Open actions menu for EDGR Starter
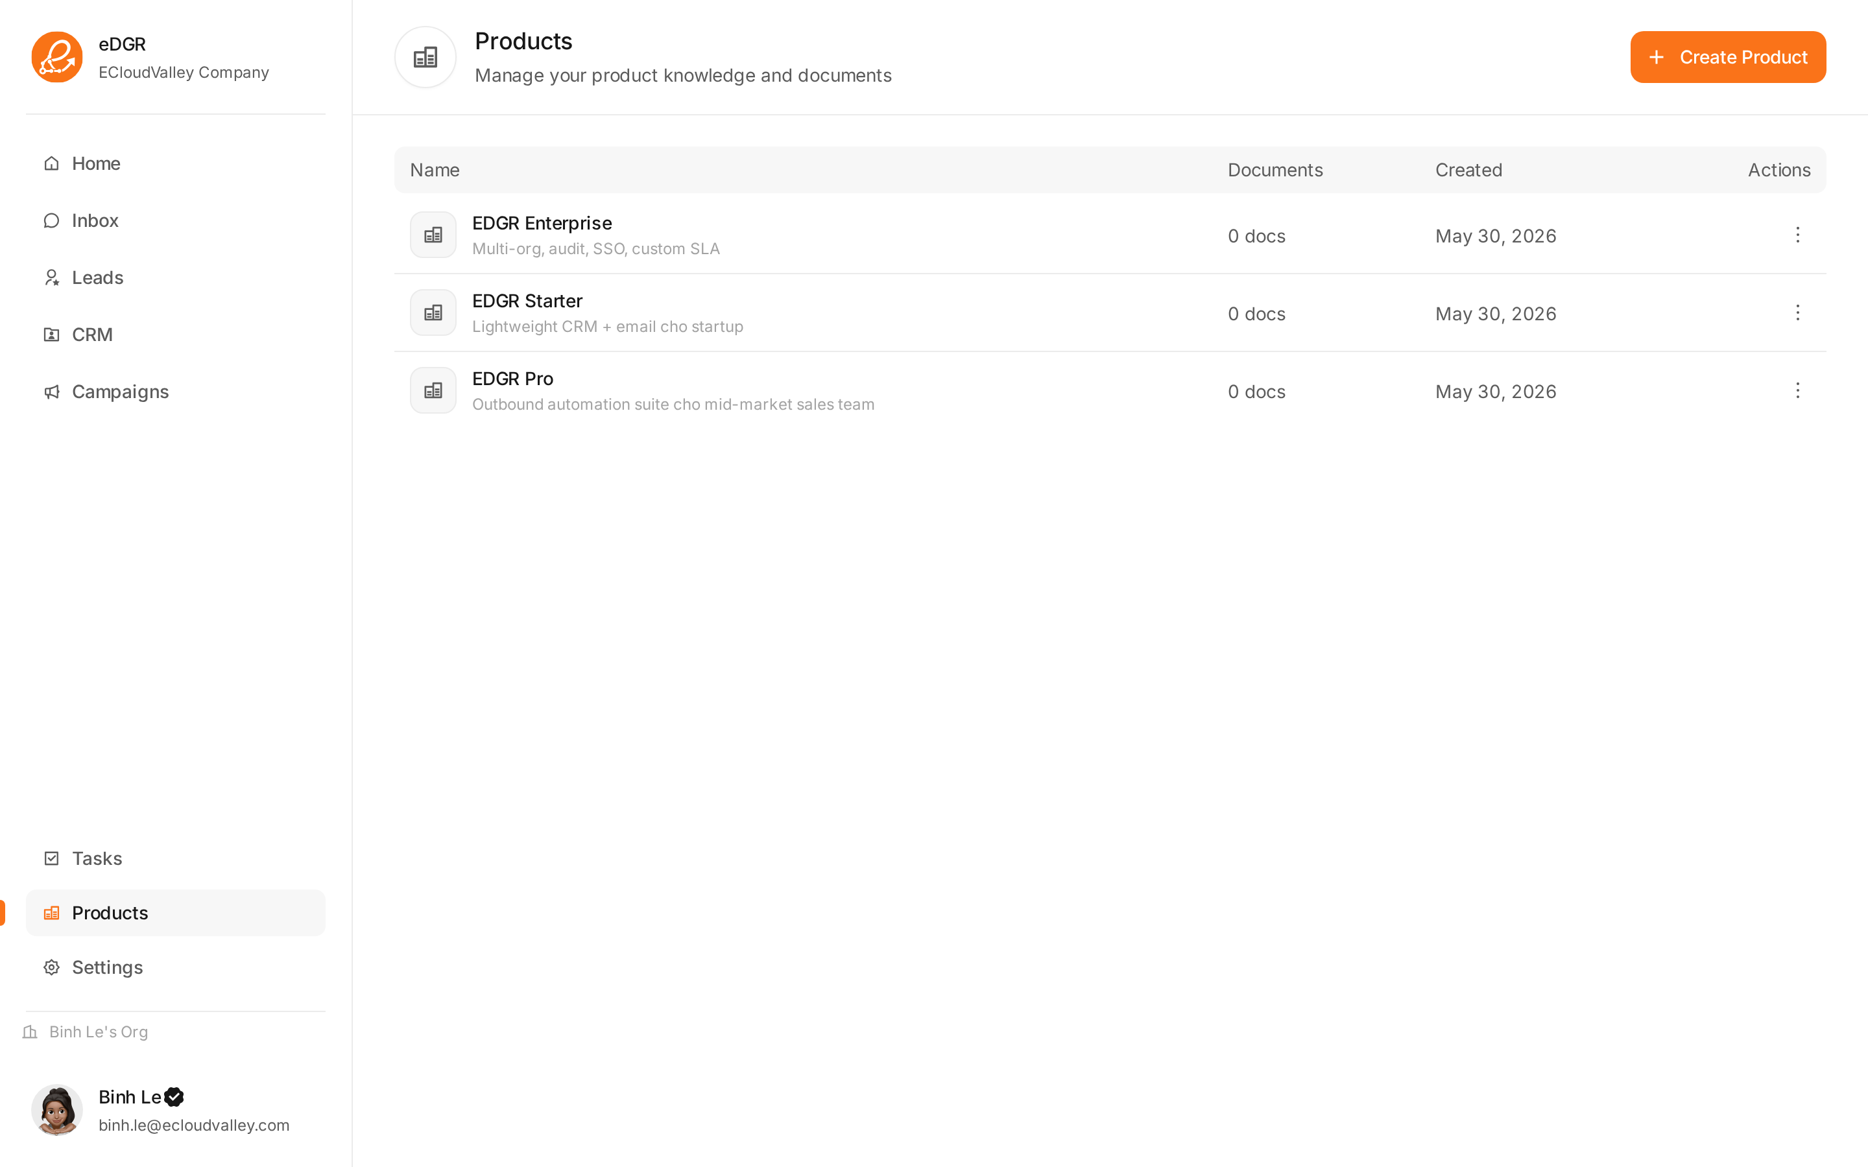 (x=1797, y=312)
